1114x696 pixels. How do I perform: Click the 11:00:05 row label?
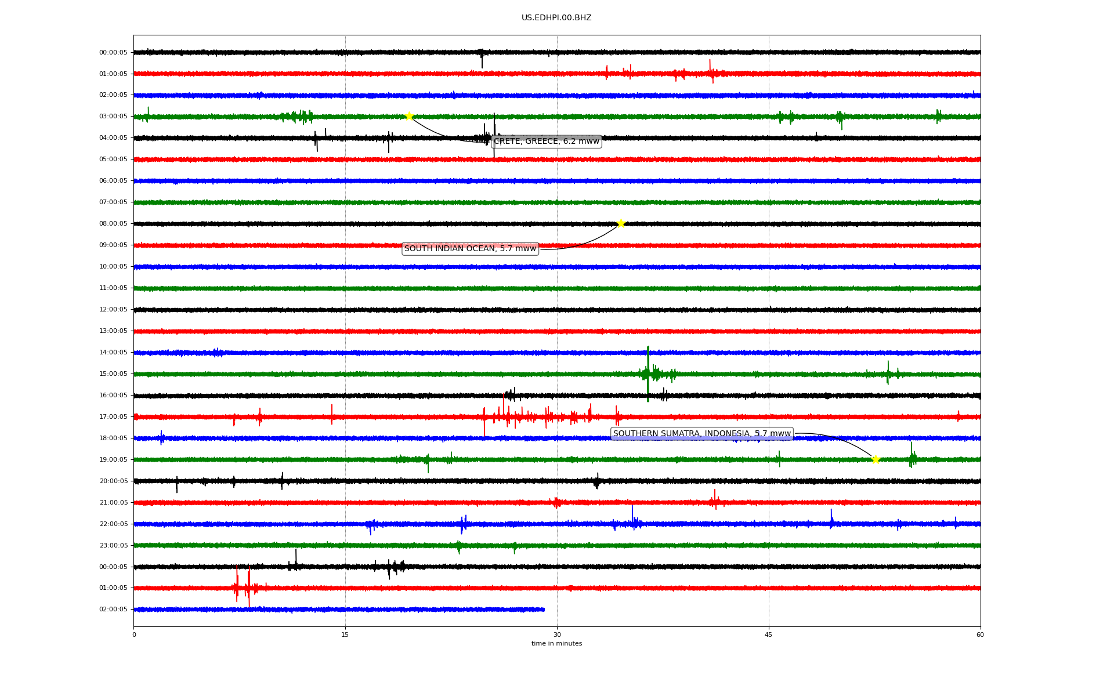point(113,288)
